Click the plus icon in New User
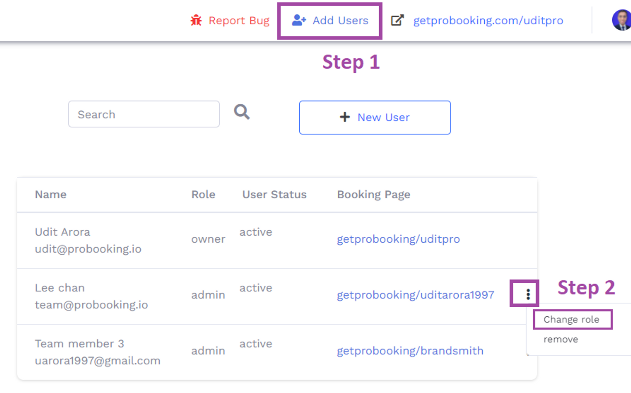 (x=345, y=117)
